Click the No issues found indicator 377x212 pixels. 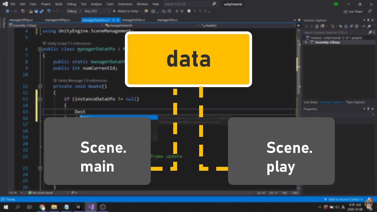[x=40, y=193]
